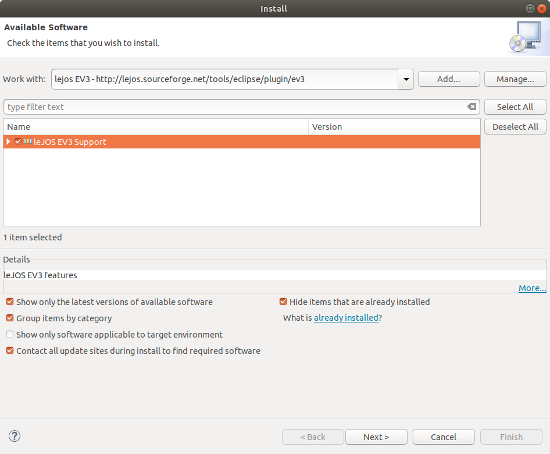The image size is (550, 454).
Task: Open the Manage... repositories dialog
Action: point(515,79)
